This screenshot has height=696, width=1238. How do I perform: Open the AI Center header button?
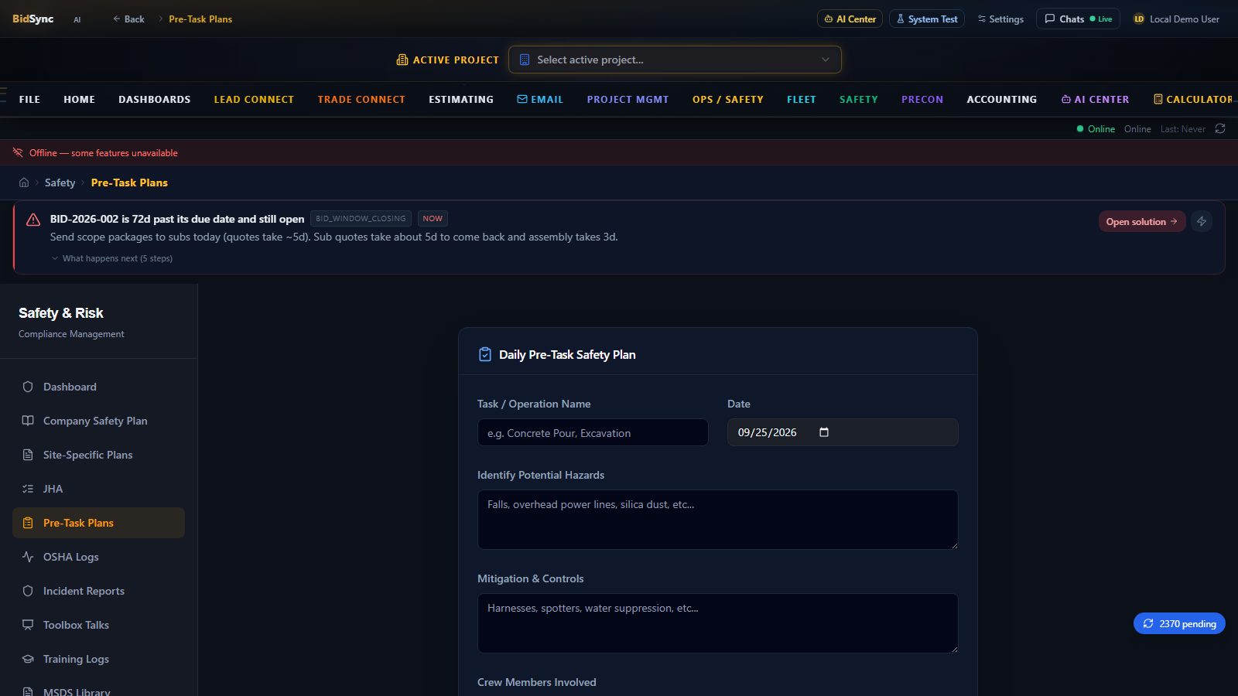850,19
